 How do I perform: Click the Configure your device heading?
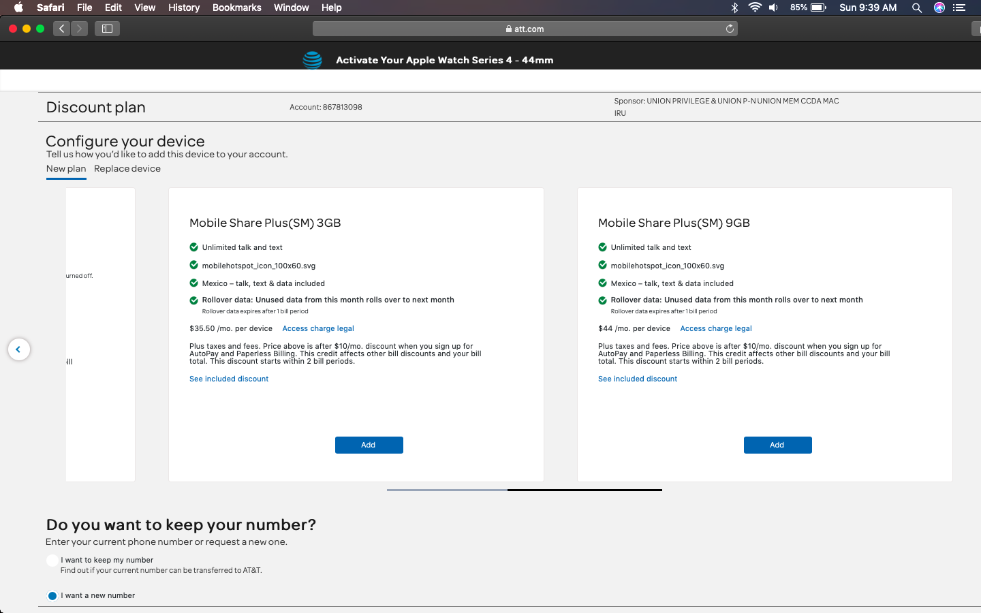coord(125,141)
